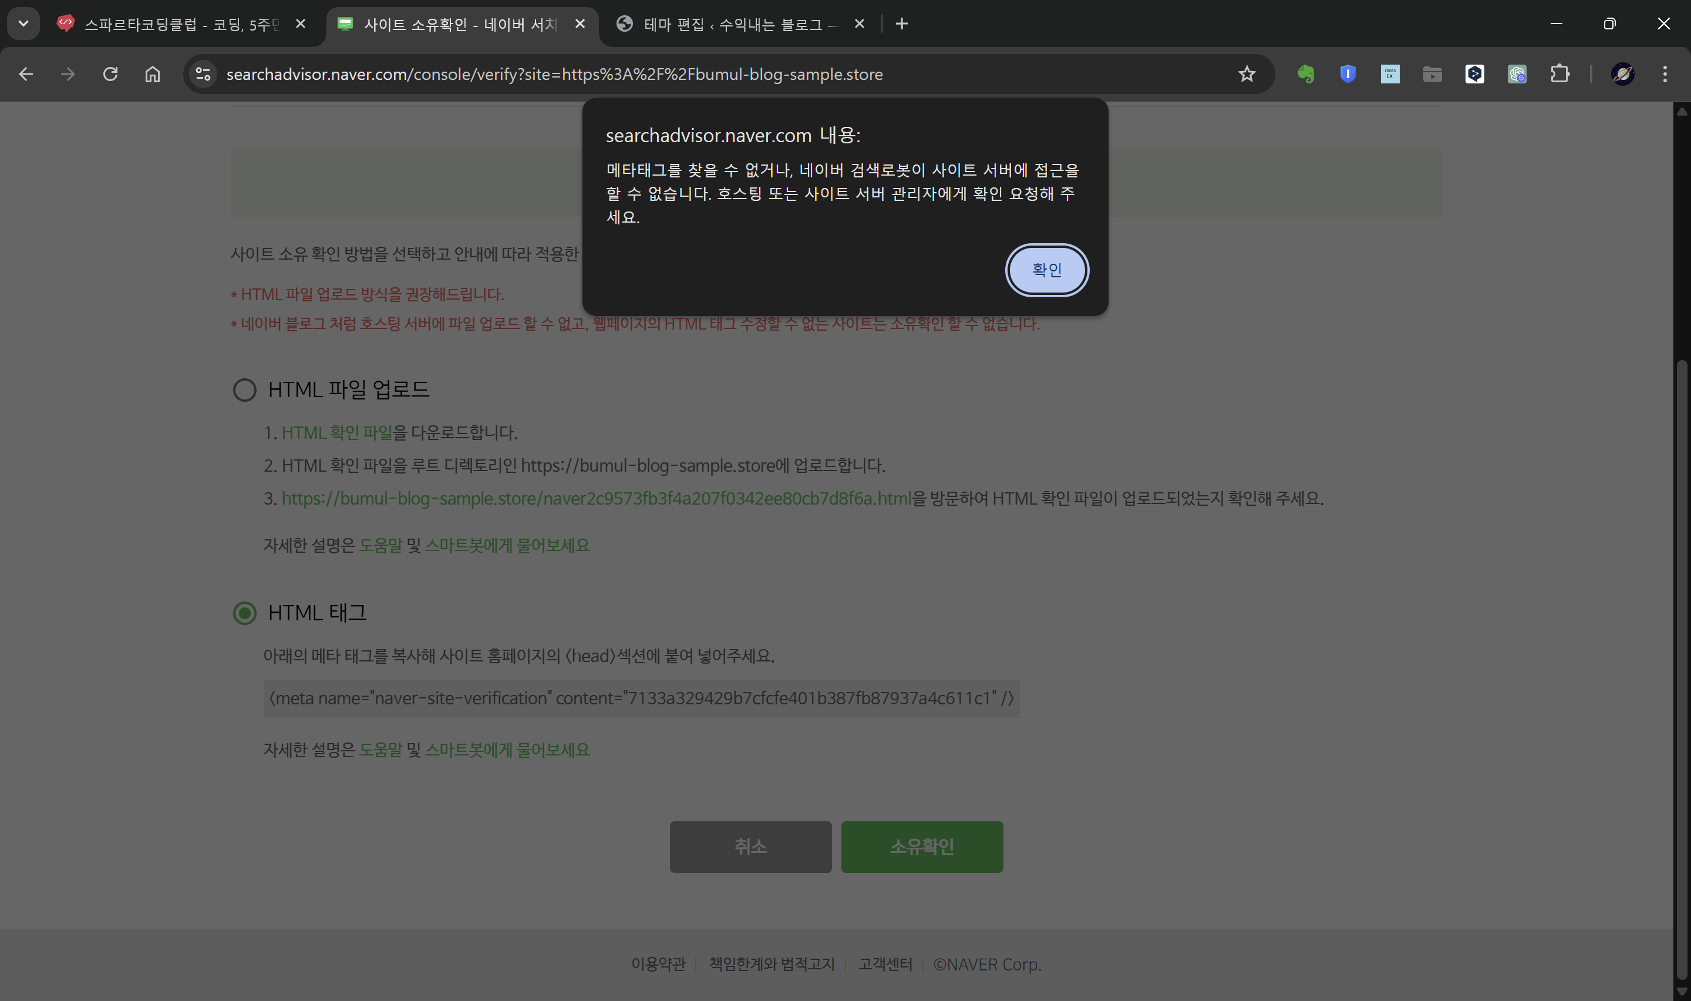Click the scrollbar up arrow
Screen dimensions: 1691x1001
tap(1682, 111)
